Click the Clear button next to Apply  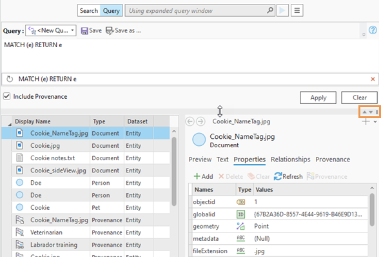point(359,98)
